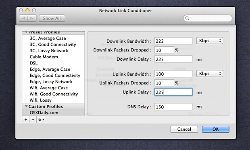Add a new custom profile with plus button
The height and width of the screenshot is (150, 250).
pyautogui.click(x=26, y=119)
